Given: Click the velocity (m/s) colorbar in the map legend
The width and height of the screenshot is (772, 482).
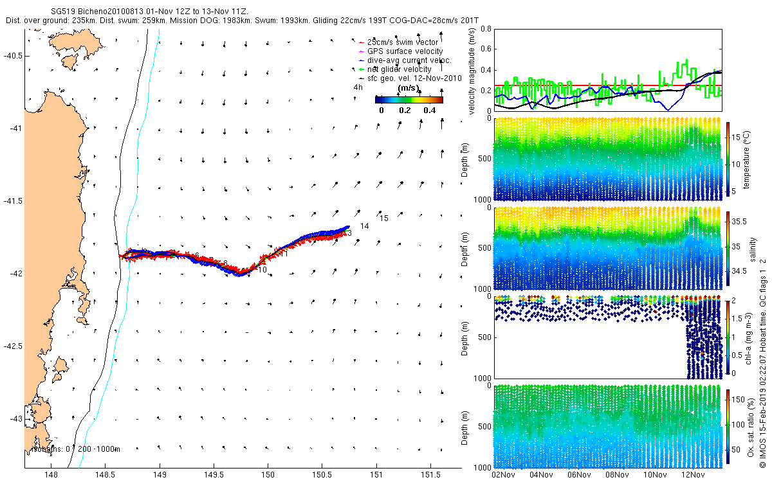Looking at the screenshot, I should tap(409, 100).
